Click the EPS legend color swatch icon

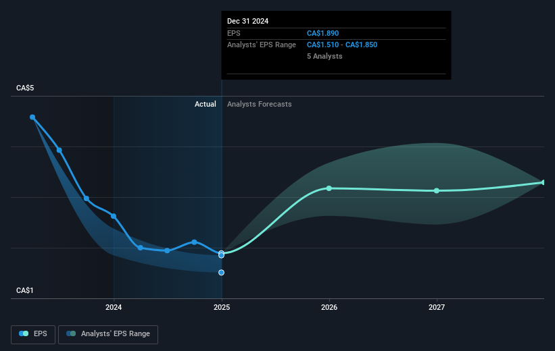(24, 333)
